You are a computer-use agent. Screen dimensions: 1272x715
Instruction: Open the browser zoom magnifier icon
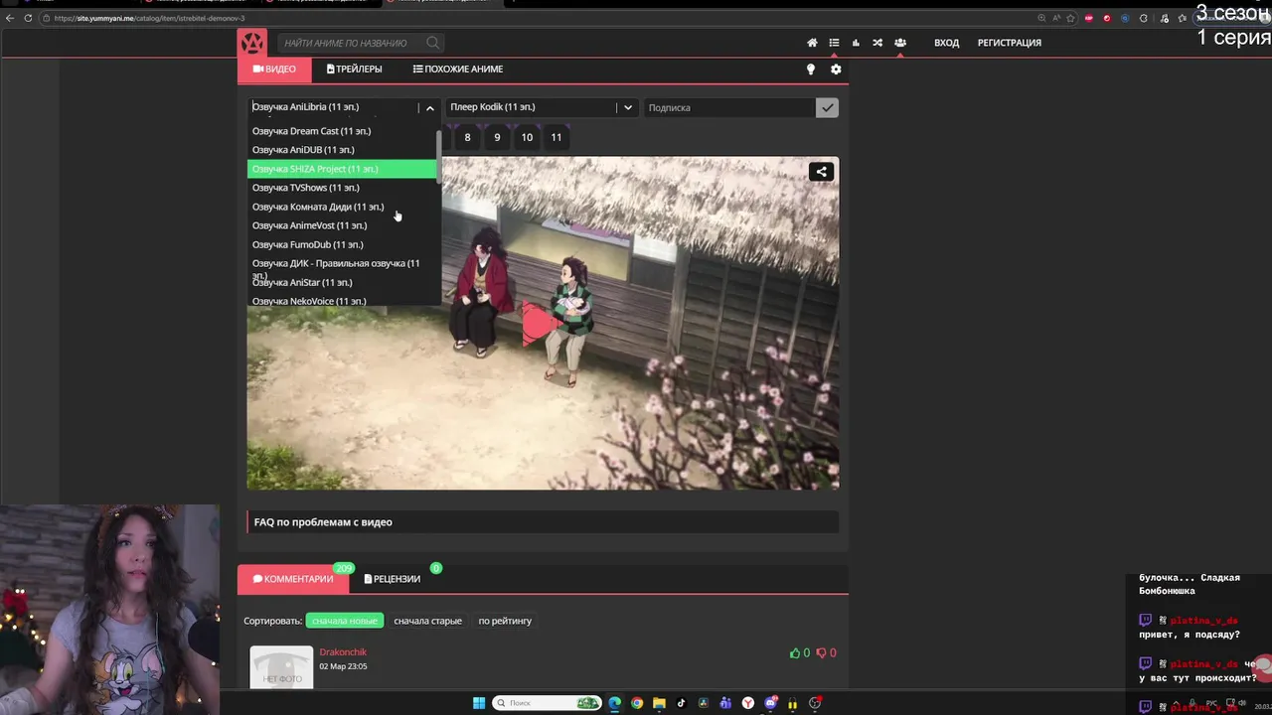tap(1040, 18)
